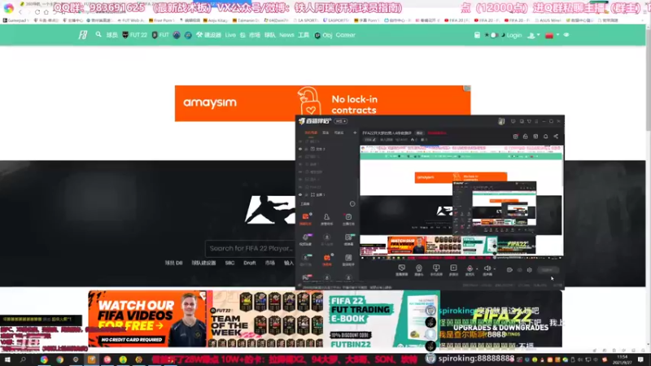The image size is (651, 366).
Task: Toggle visibility of fifth source row
Action: click(x=300, y=172)
